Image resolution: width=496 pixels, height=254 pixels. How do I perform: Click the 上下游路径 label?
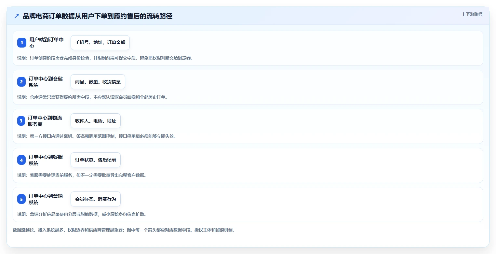tap(472, 14)
